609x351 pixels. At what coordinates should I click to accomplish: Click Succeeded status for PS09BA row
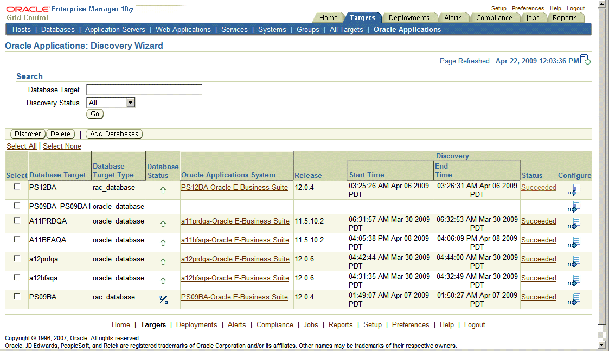point(539,297)
